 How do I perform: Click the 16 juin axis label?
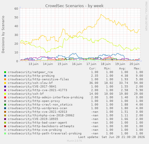pos(77,64)
